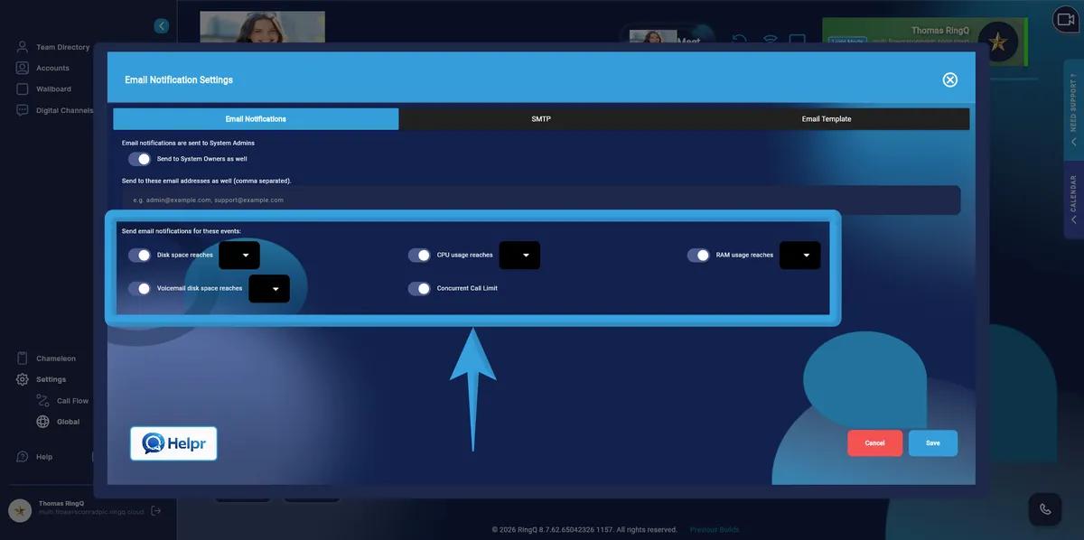Click the user avatar at bottom left
The width and height of the screenshot is (1084, 540).
(x=20, y=510)
